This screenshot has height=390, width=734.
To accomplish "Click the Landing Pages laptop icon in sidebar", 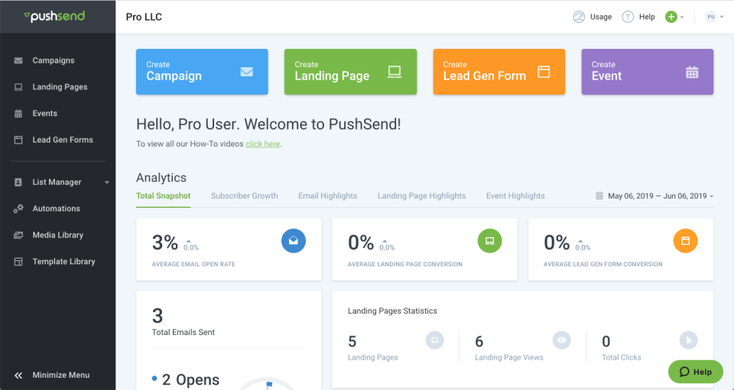I will (x=18, y=87).
